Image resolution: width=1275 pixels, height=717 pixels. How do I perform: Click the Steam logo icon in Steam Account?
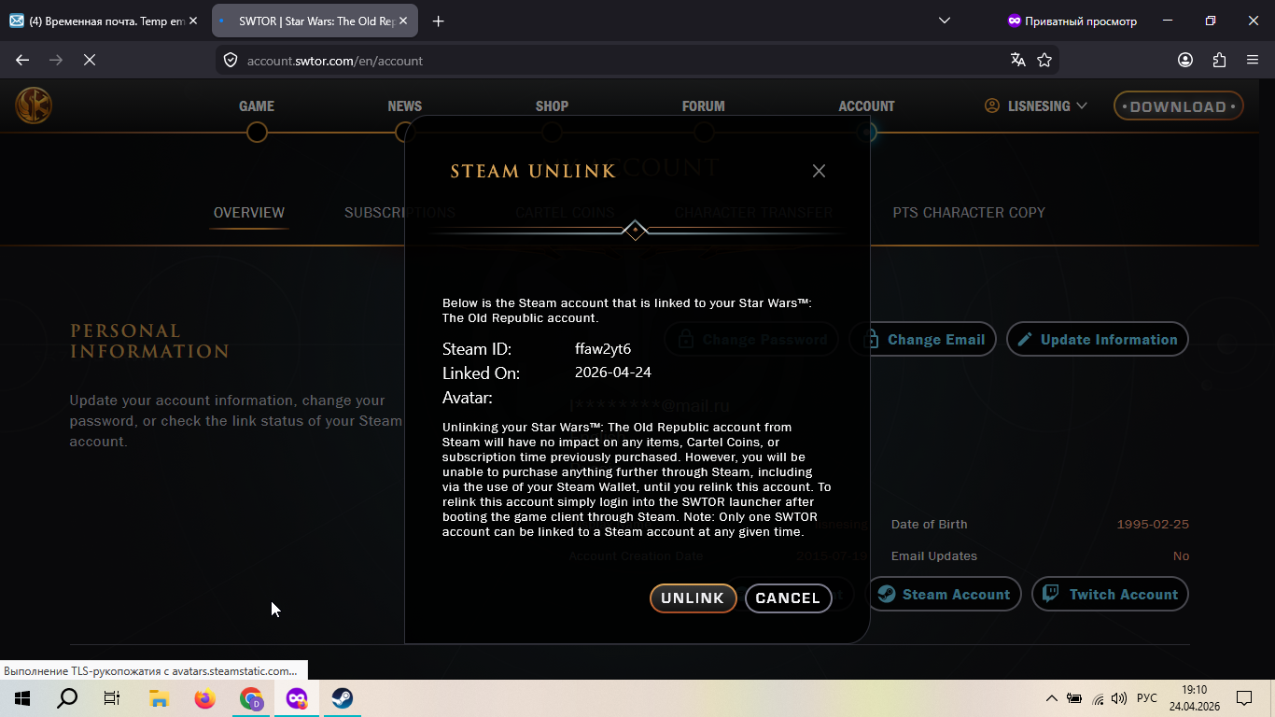point(887,595)
